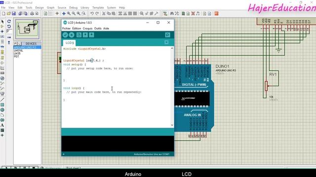Select the 2D Circle drawing tool
The height and width of the screenshot is (177, 316).
2,110
